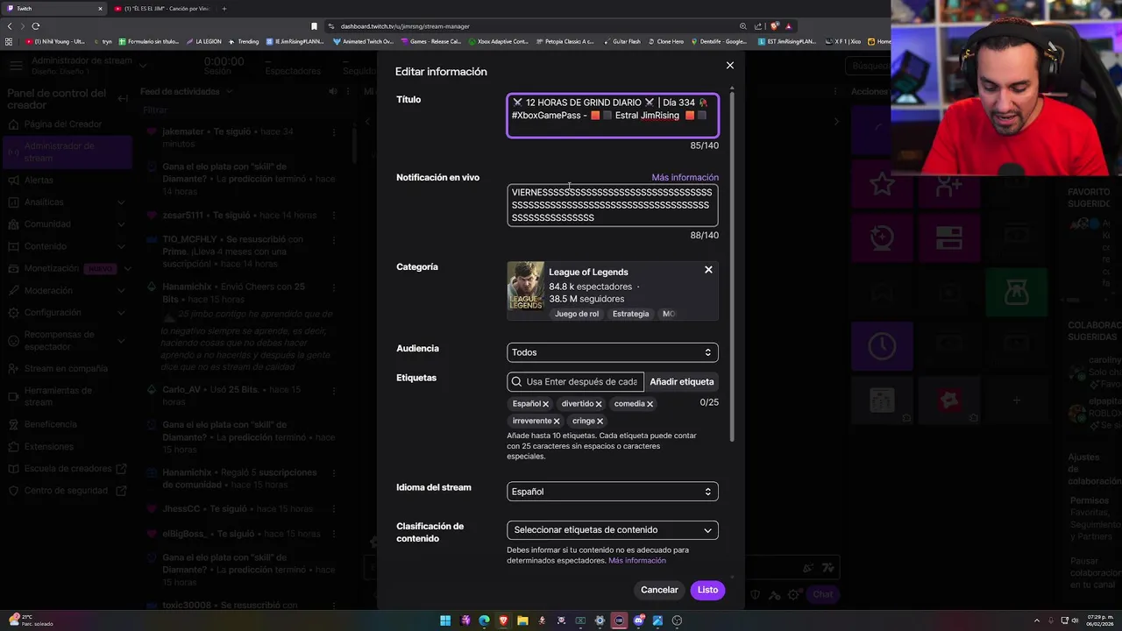This screenshot has height=631, width=1122.
Task: Remove the comedia tag
Action: pyautogui.click(x=650, y=404)
